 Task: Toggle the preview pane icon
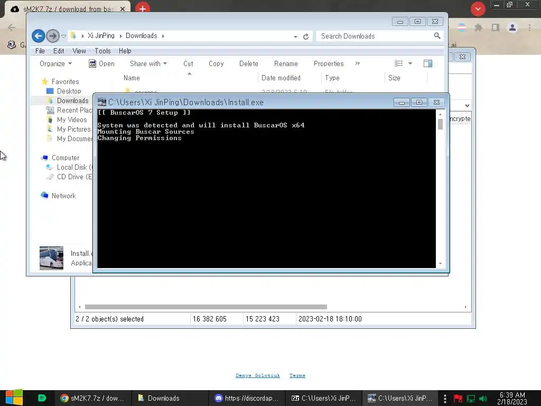click(428, 63)
